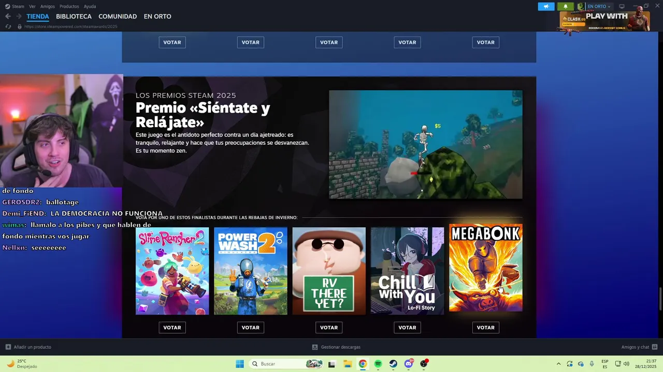Reload the store page with refresh icon

pos(8,26)
